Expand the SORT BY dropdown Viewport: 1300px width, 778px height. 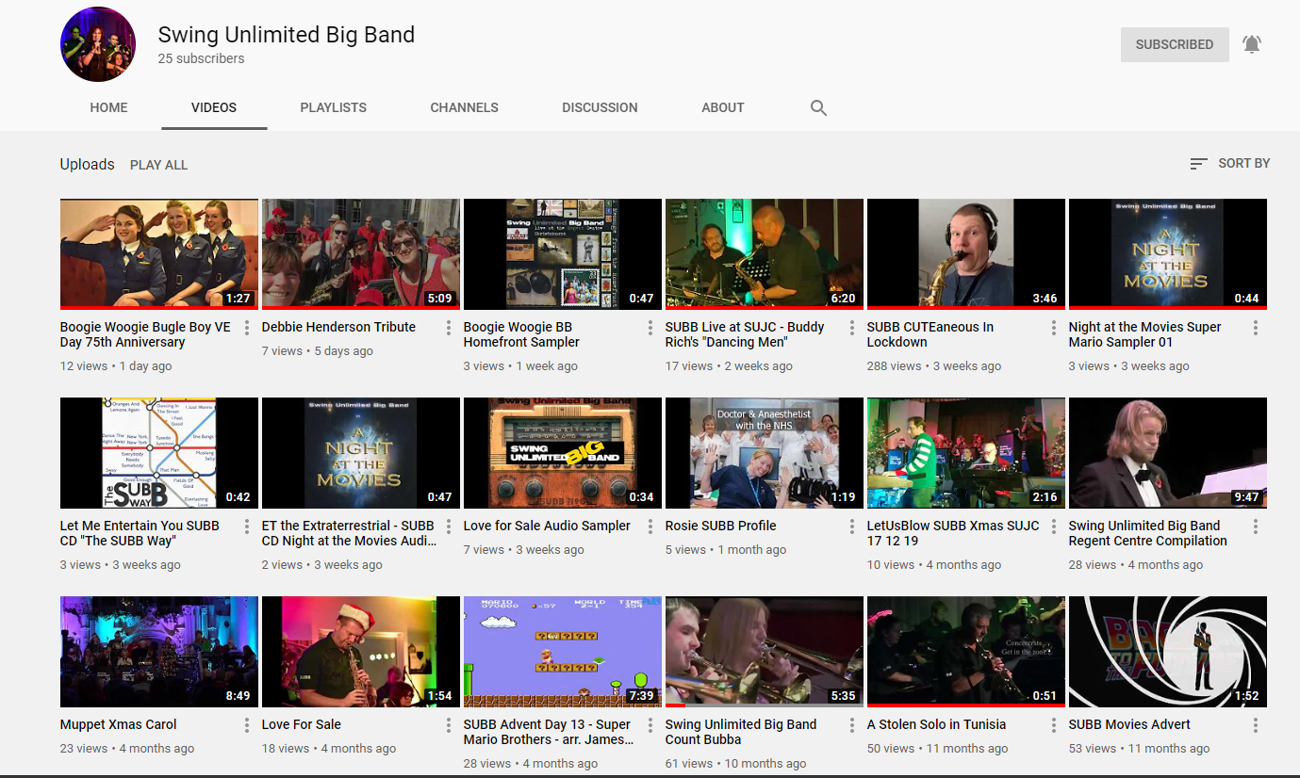tap(1230, 164)
